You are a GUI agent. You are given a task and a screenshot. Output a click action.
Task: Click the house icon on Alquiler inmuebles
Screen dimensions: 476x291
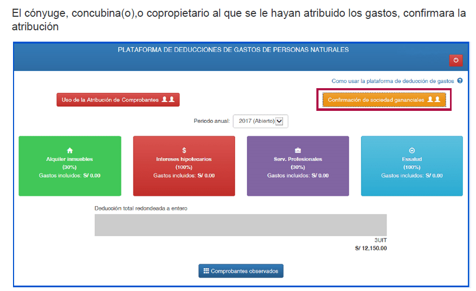(69, 150)
